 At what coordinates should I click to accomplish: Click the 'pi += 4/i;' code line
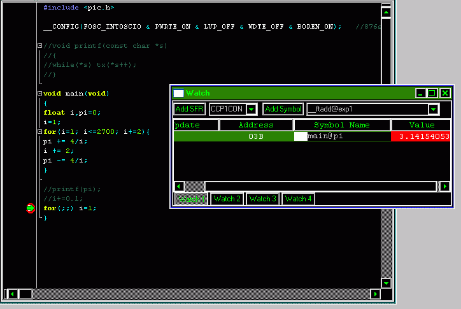click(x=66, y=141)
